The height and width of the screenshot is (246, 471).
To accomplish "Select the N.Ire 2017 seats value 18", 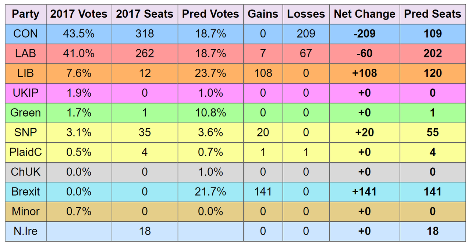I will click(145, 231).
